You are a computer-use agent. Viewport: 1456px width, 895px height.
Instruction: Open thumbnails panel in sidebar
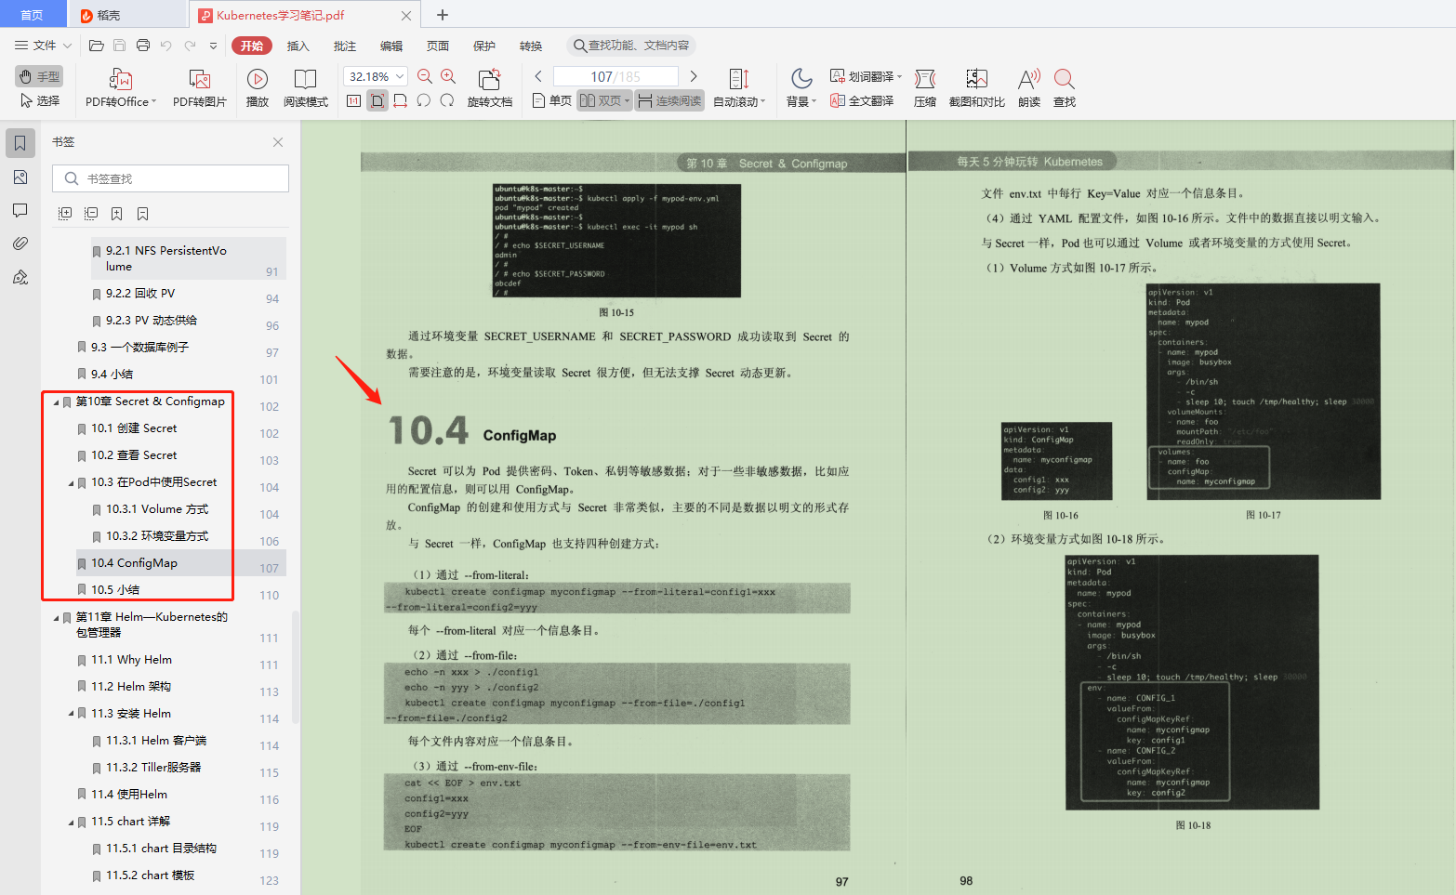click(20, 177)
